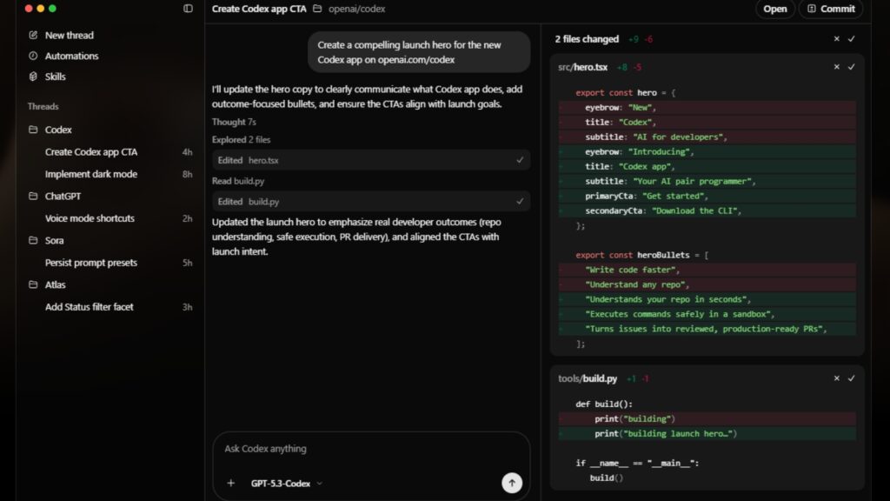The image size is (890, 501).
Task: Click the Open button
Action: coord(775,9)
